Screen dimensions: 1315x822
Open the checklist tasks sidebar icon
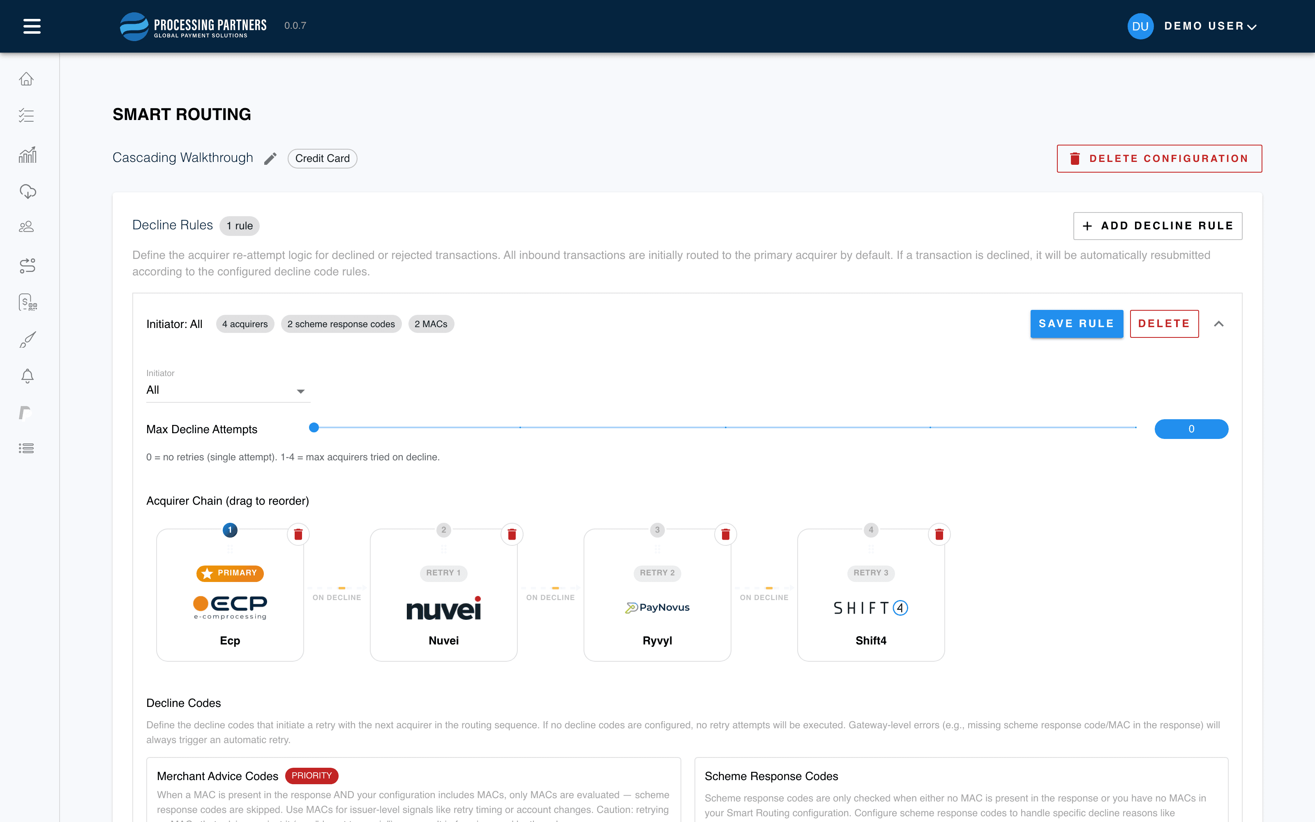27,116
